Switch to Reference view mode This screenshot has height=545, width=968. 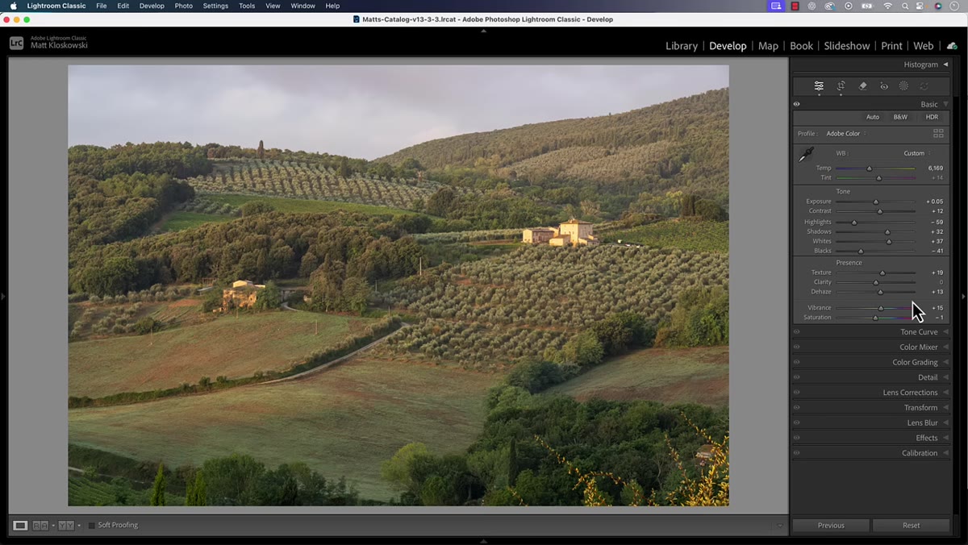coord(39,526)
